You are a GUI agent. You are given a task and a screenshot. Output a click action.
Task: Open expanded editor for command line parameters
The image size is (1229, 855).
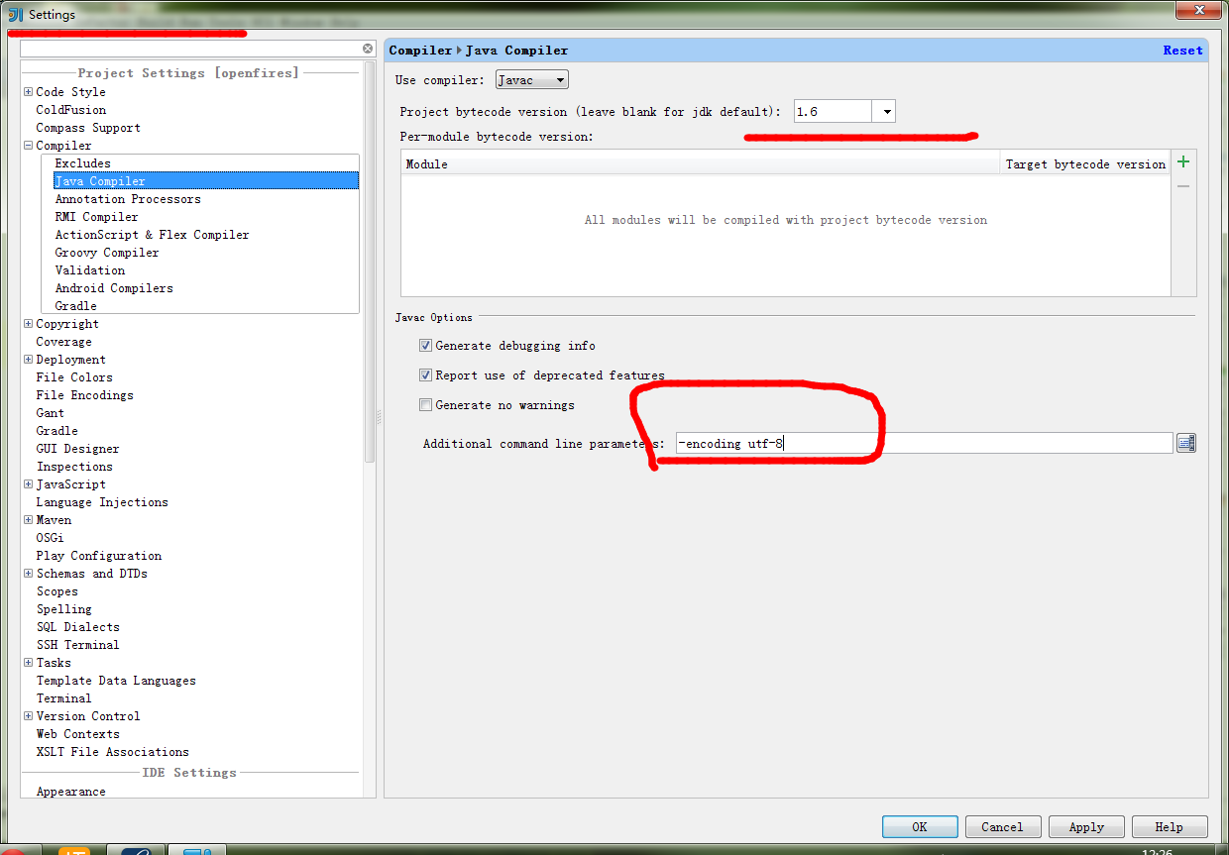point(1185,442)
